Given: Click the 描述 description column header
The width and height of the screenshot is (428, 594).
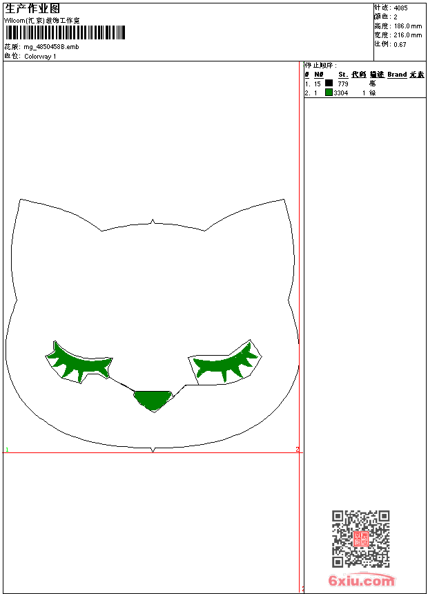Looking at the screenshot, I should point(377,75).
